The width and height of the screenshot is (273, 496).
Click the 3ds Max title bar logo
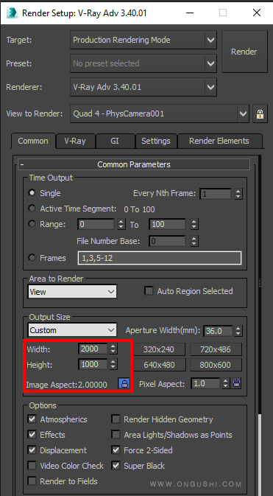pyautogui.click(x=13, y=13)
